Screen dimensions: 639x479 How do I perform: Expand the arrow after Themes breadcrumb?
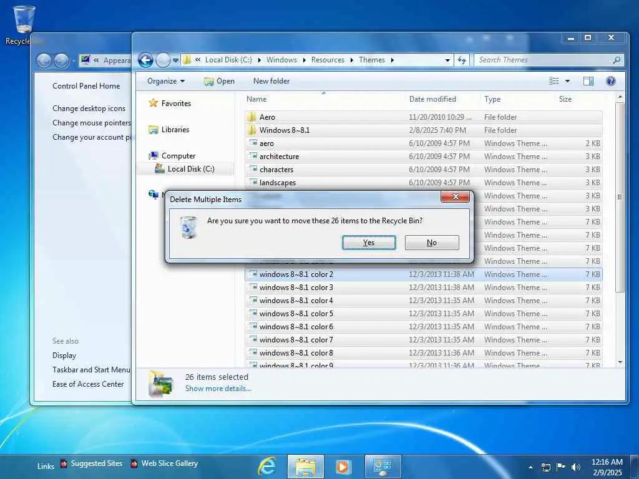pyautogui.click(x=393, y=60)
